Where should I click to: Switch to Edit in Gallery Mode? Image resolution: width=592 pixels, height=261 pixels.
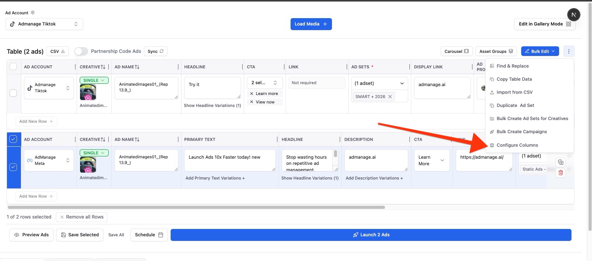pos(545,24)
